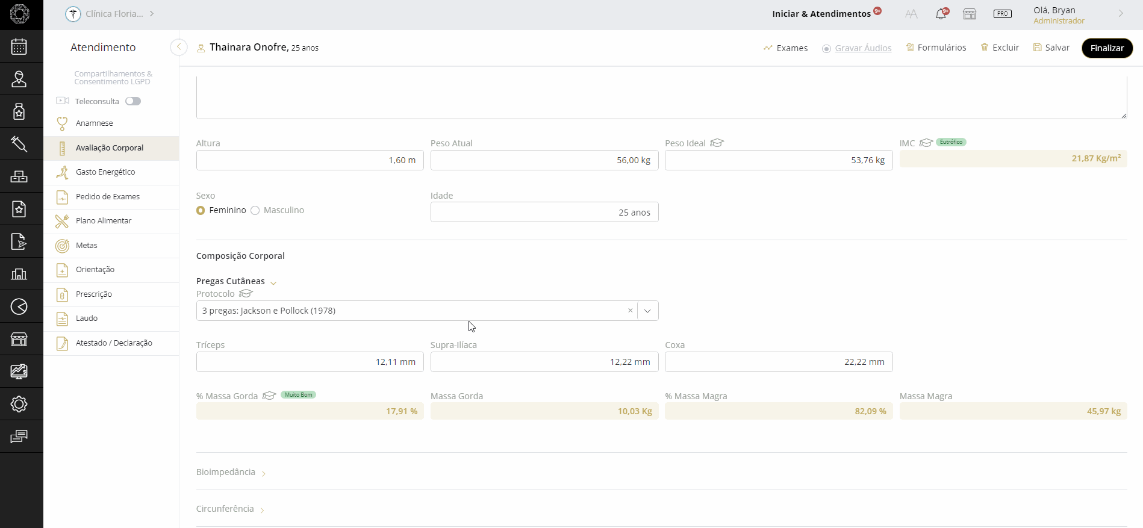Click the store icon in top bar
The image size is (1143, 528).
click(x=970, y=14)
